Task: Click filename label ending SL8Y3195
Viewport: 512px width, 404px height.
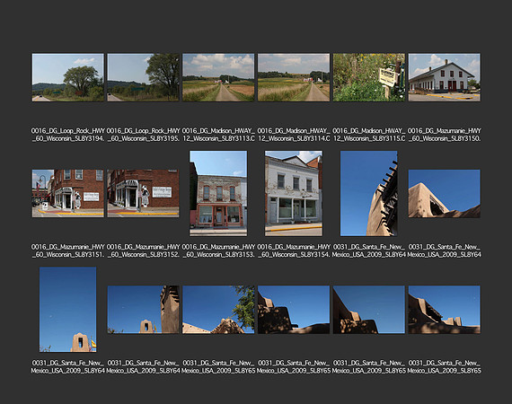Action: pyautogui.click(x=143, y=135)
